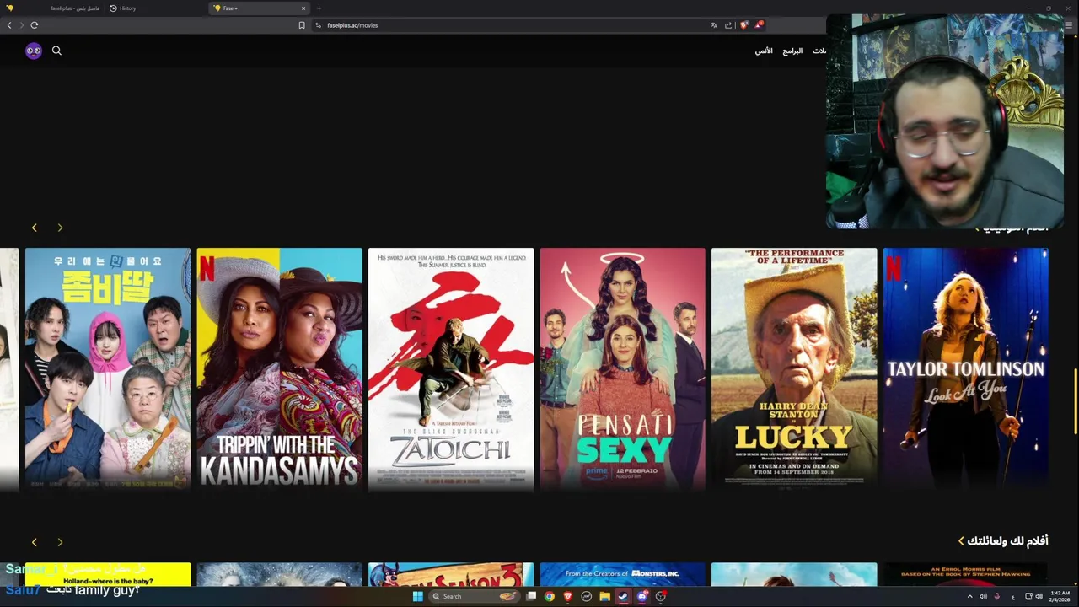Open the clock showing 1:42 AM
Image resolution: width=1079 pixels, height=607 pixels.
coord(1060,596)
